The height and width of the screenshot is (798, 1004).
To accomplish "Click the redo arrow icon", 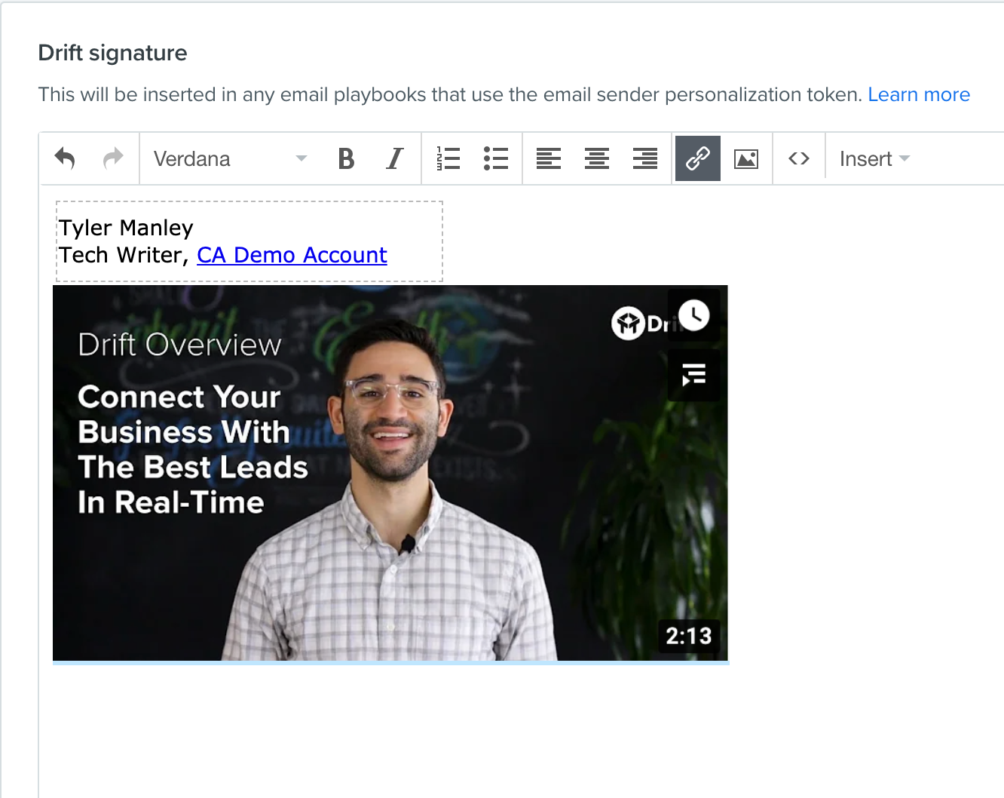I will point(113,158).
